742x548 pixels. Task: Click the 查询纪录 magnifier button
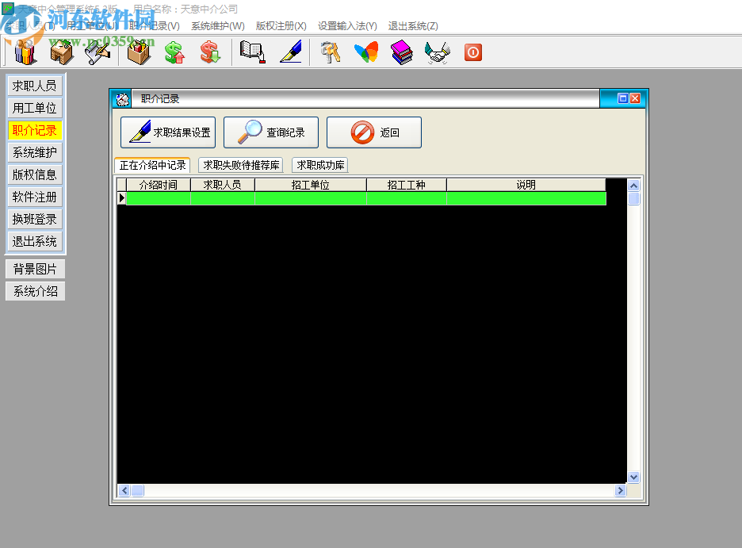click(271, 132)
